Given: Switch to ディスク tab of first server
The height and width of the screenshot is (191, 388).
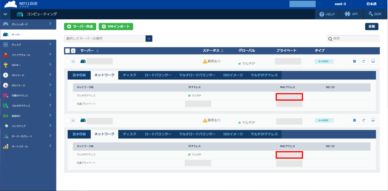Looking at the screenshot, I should [x=129, y=75].
